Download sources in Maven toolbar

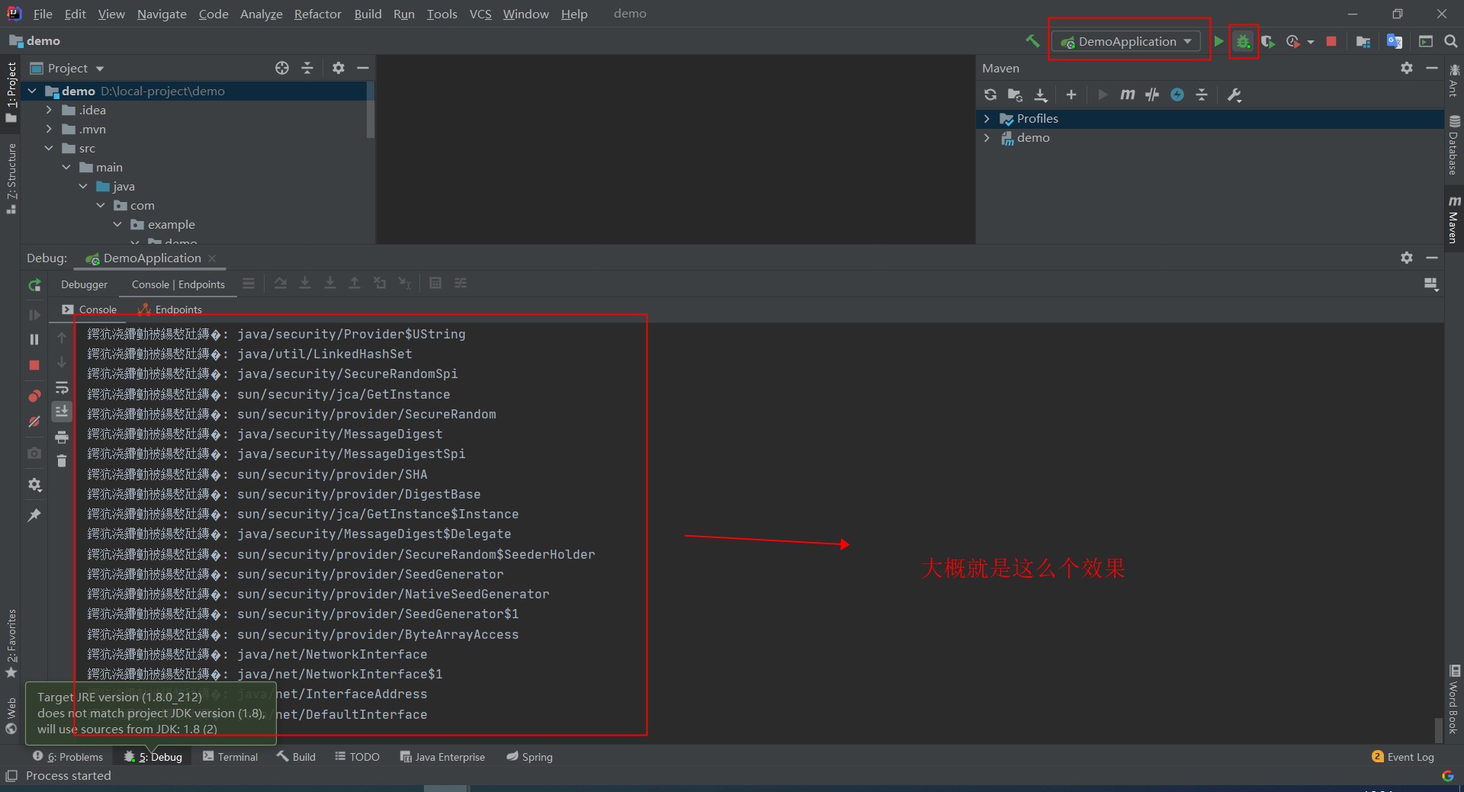(x=1041, y=95)
